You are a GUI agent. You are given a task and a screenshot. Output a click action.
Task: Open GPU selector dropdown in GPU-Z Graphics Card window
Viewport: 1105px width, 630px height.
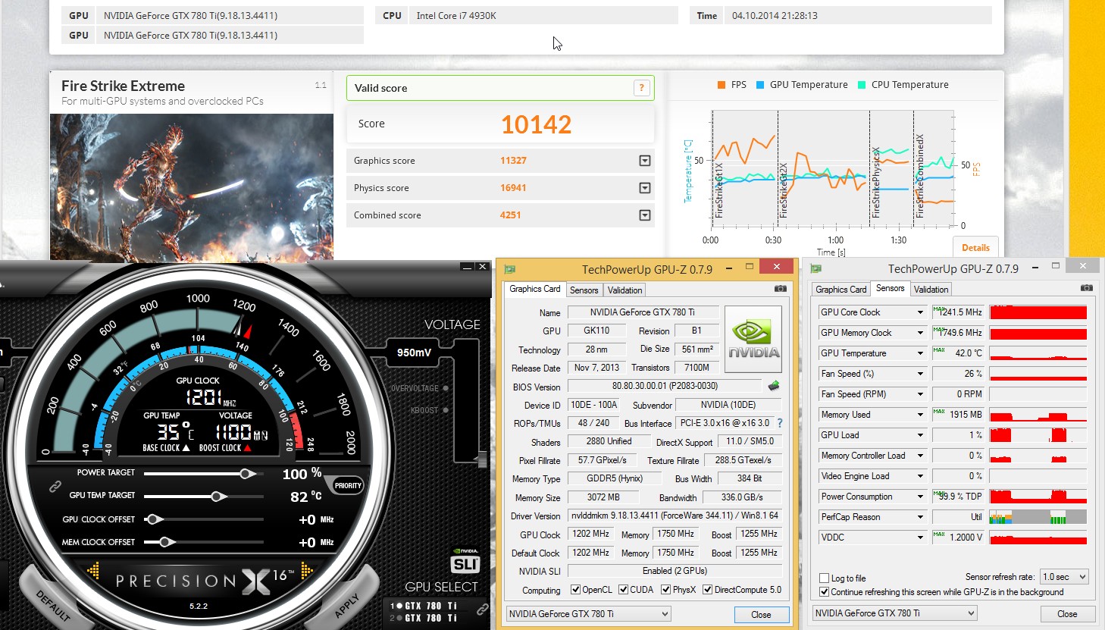(588, 614)
